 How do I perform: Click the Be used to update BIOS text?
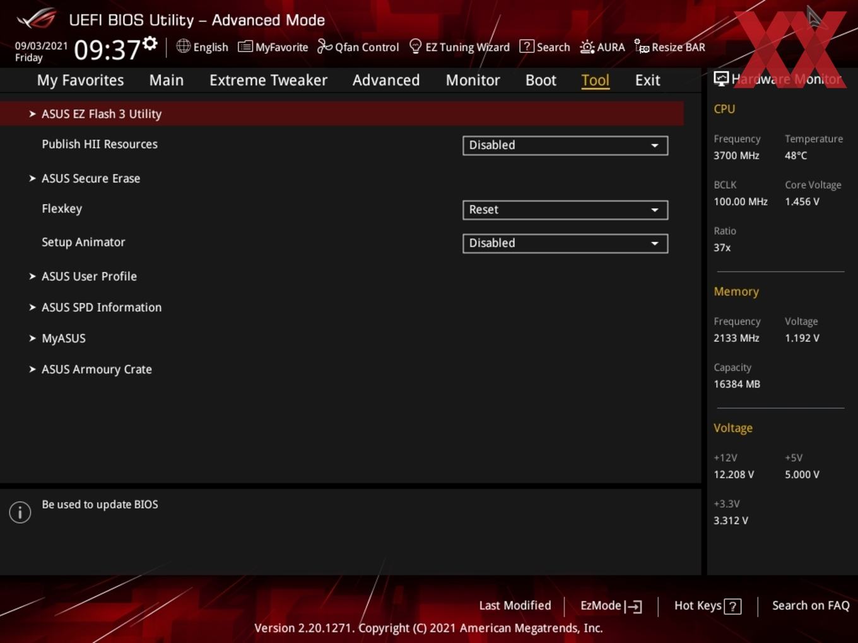(x=100, y=504)
